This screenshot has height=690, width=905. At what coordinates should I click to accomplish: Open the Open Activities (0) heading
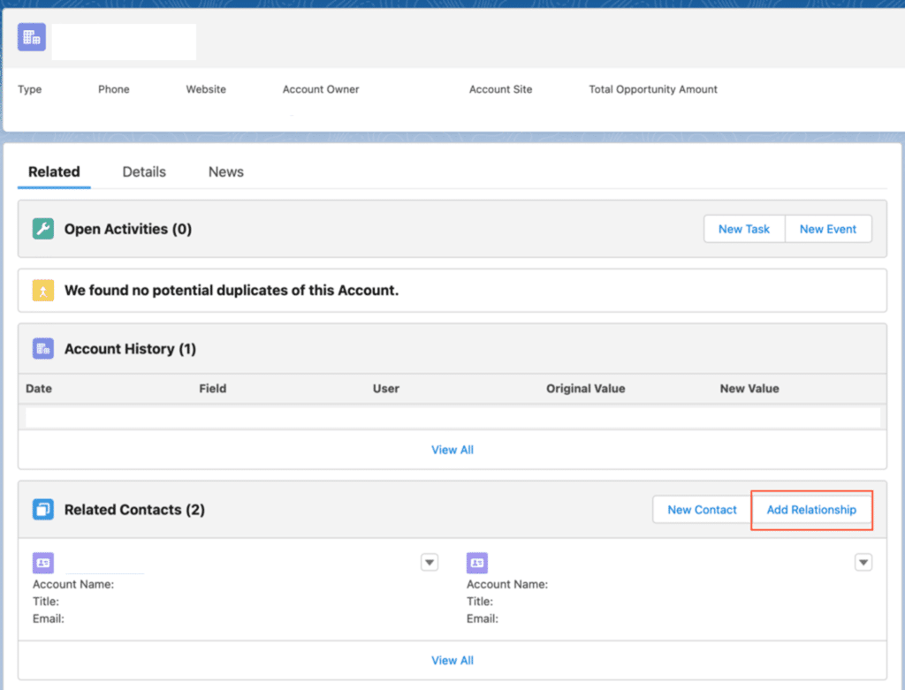click(128, 229)
